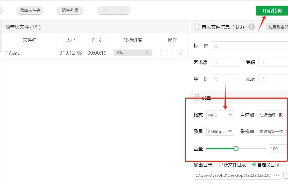The height and width of the screenshot is (184, 288).
Task: Click the browse ellipsis button for output path
Action: (x=276, y=175)
